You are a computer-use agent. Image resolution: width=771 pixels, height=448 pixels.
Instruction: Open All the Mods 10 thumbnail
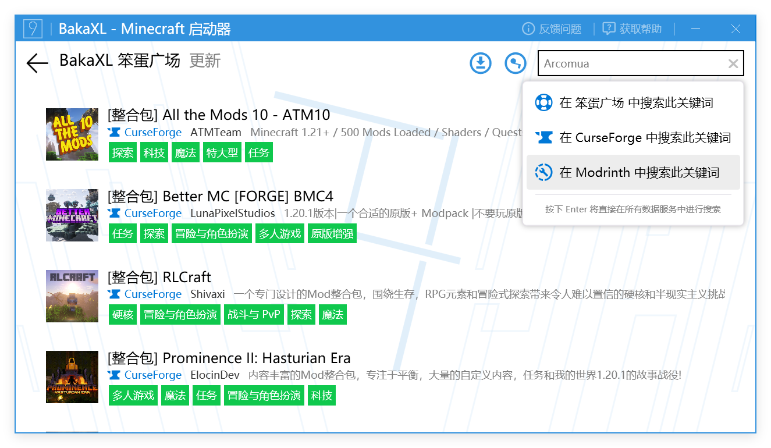point(72,134)
